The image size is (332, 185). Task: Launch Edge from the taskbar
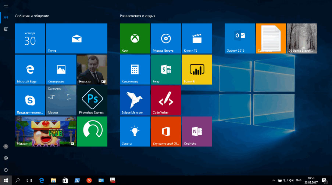[x=42, y=180]
